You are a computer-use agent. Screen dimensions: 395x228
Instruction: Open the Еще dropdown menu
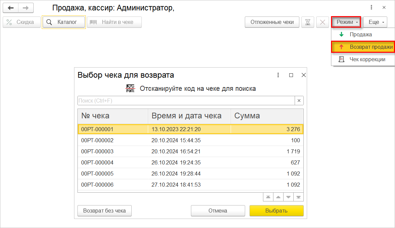[375, 22]
